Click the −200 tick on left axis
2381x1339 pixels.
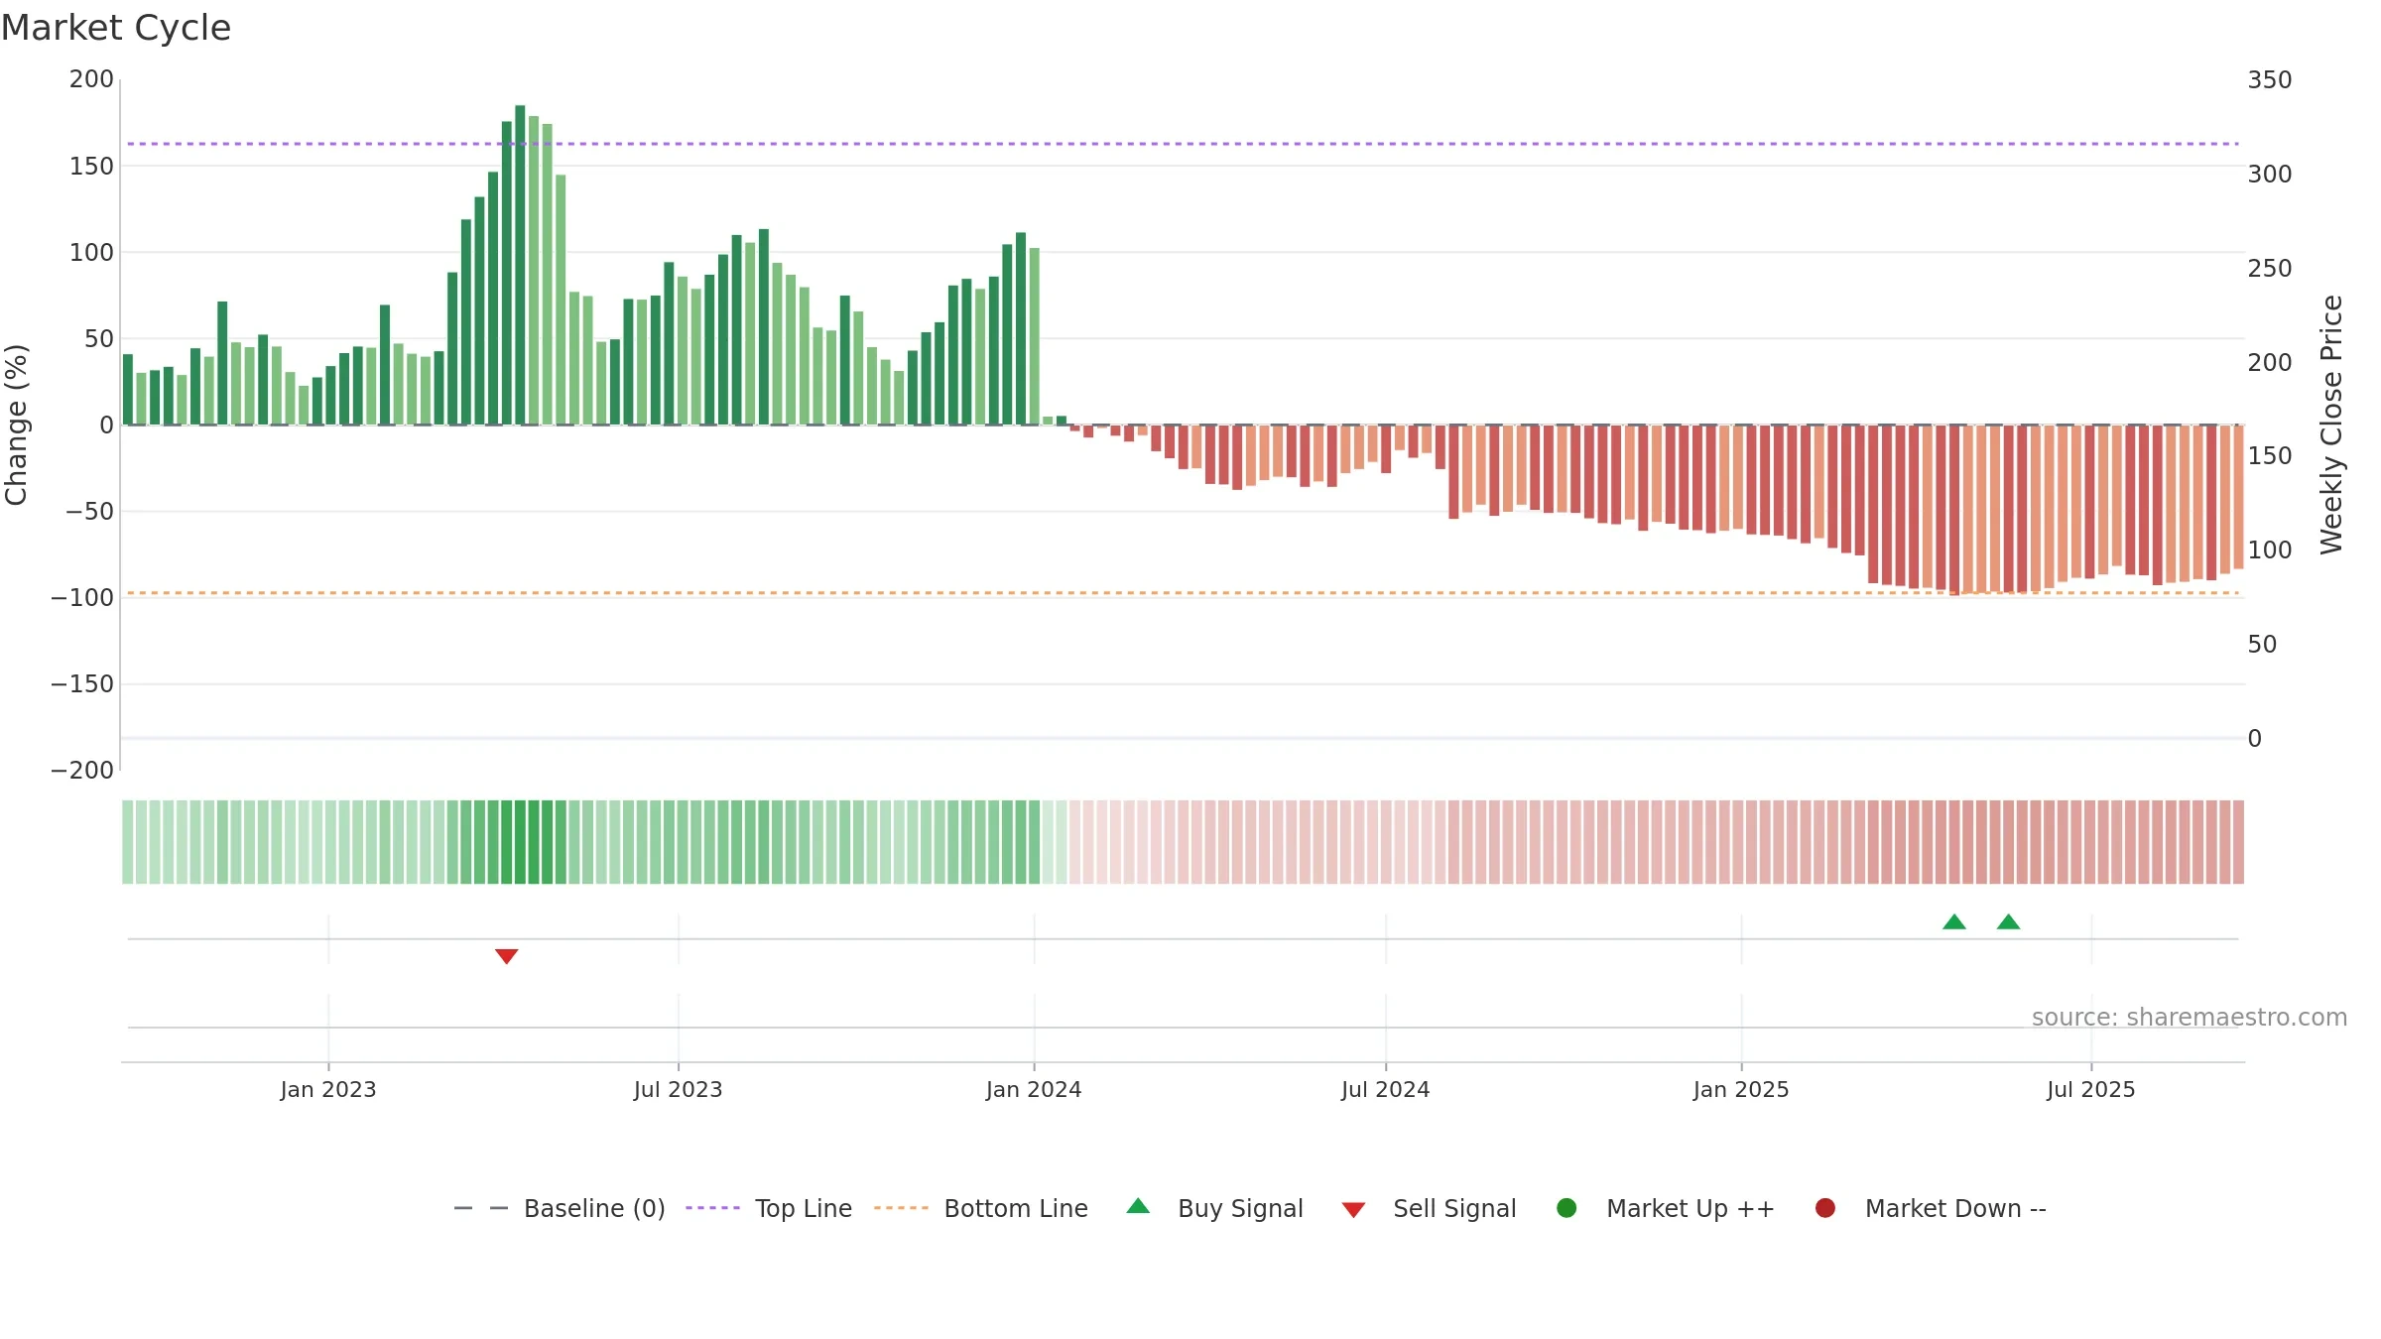click(82, 770)
